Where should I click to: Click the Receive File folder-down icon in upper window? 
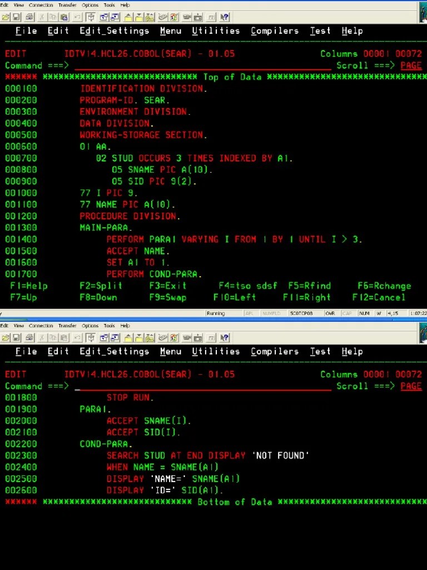(140, 17)
